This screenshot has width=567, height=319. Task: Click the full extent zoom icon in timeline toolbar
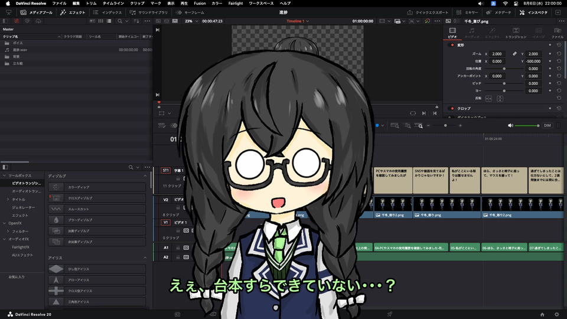(395, 125)
